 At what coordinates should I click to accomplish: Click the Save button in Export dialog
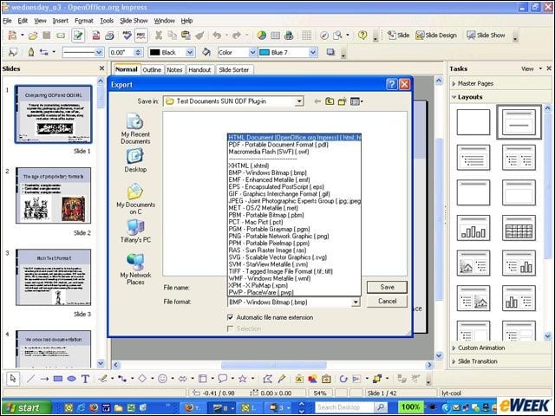pos(387,287)
